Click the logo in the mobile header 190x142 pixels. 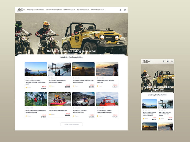(146, 61)
